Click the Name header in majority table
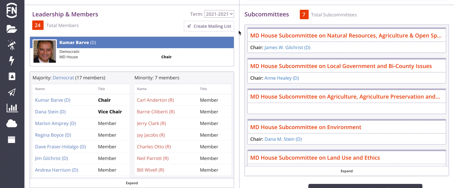The height and width of the screenshot is (188, 454). pyautogui.click(x=40, y=89)
